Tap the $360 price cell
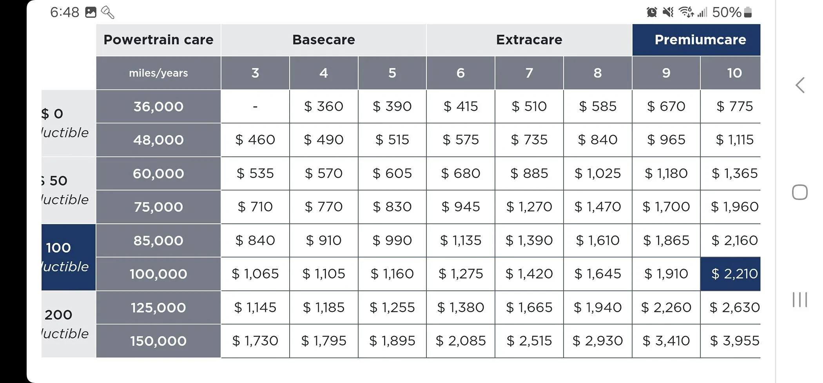This screenshot has height=383, width=823. point(323,106)
